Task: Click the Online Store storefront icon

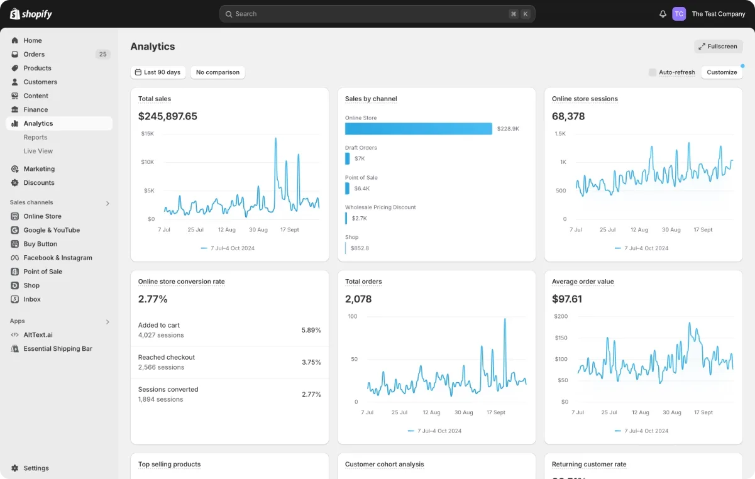Action: click(x=15, y=216)
